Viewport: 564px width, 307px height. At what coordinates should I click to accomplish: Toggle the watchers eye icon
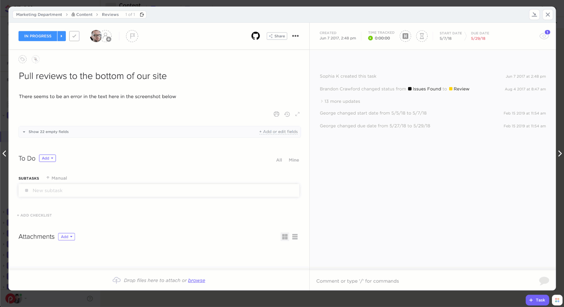(544, 36)
